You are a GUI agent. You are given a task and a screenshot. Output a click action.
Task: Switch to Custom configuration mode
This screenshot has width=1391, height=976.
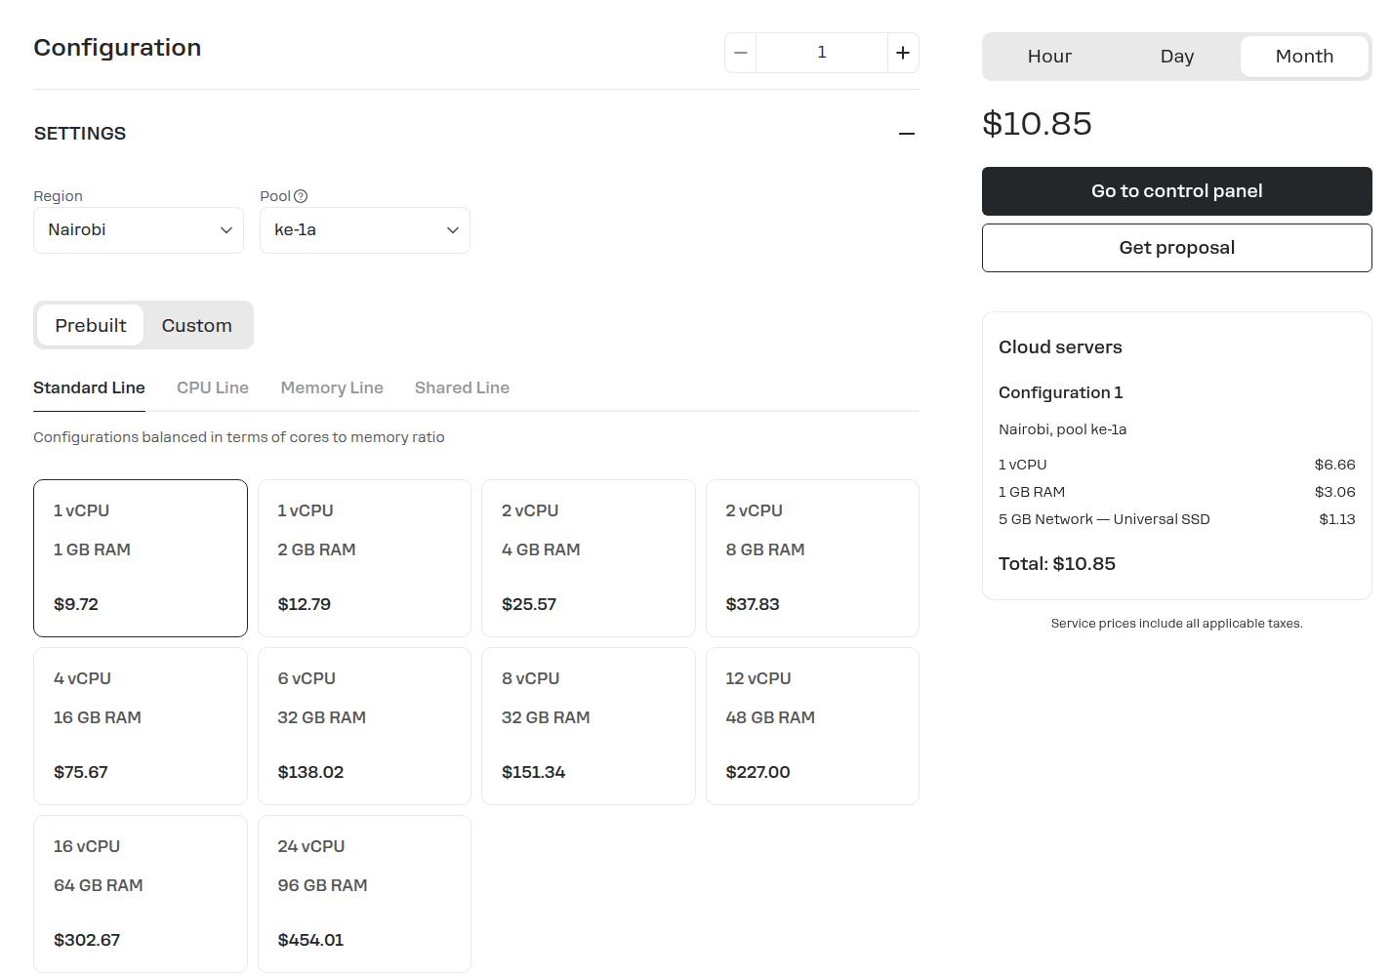197,325
